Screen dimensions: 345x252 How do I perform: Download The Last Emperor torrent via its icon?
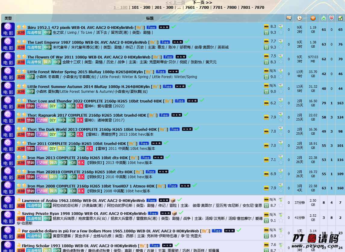281,41
